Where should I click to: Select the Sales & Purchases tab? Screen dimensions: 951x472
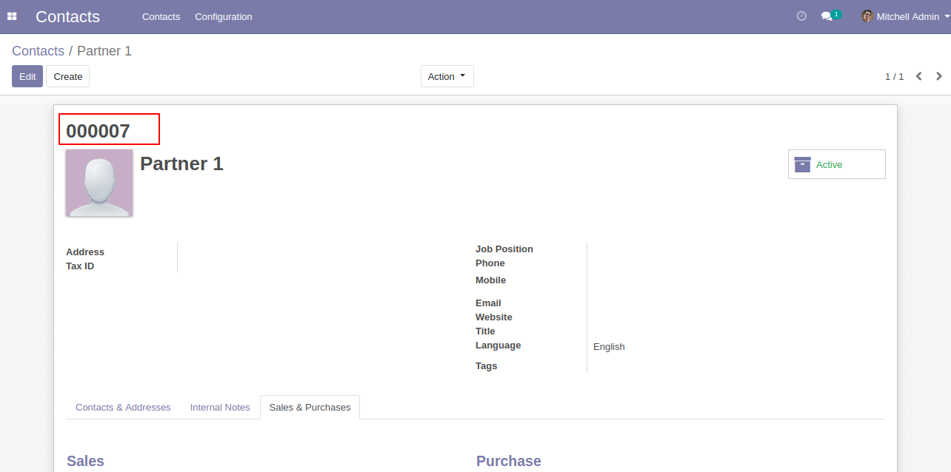coord(310,408)
